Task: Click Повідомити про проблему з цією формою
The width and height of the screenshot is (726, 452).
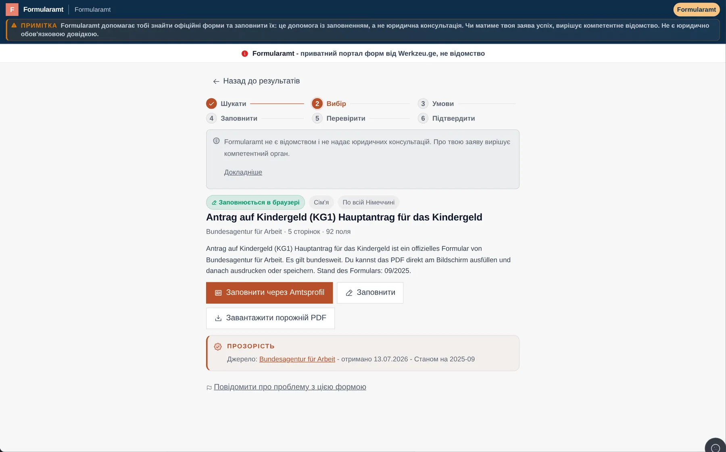Action: [x=290, y=387]
